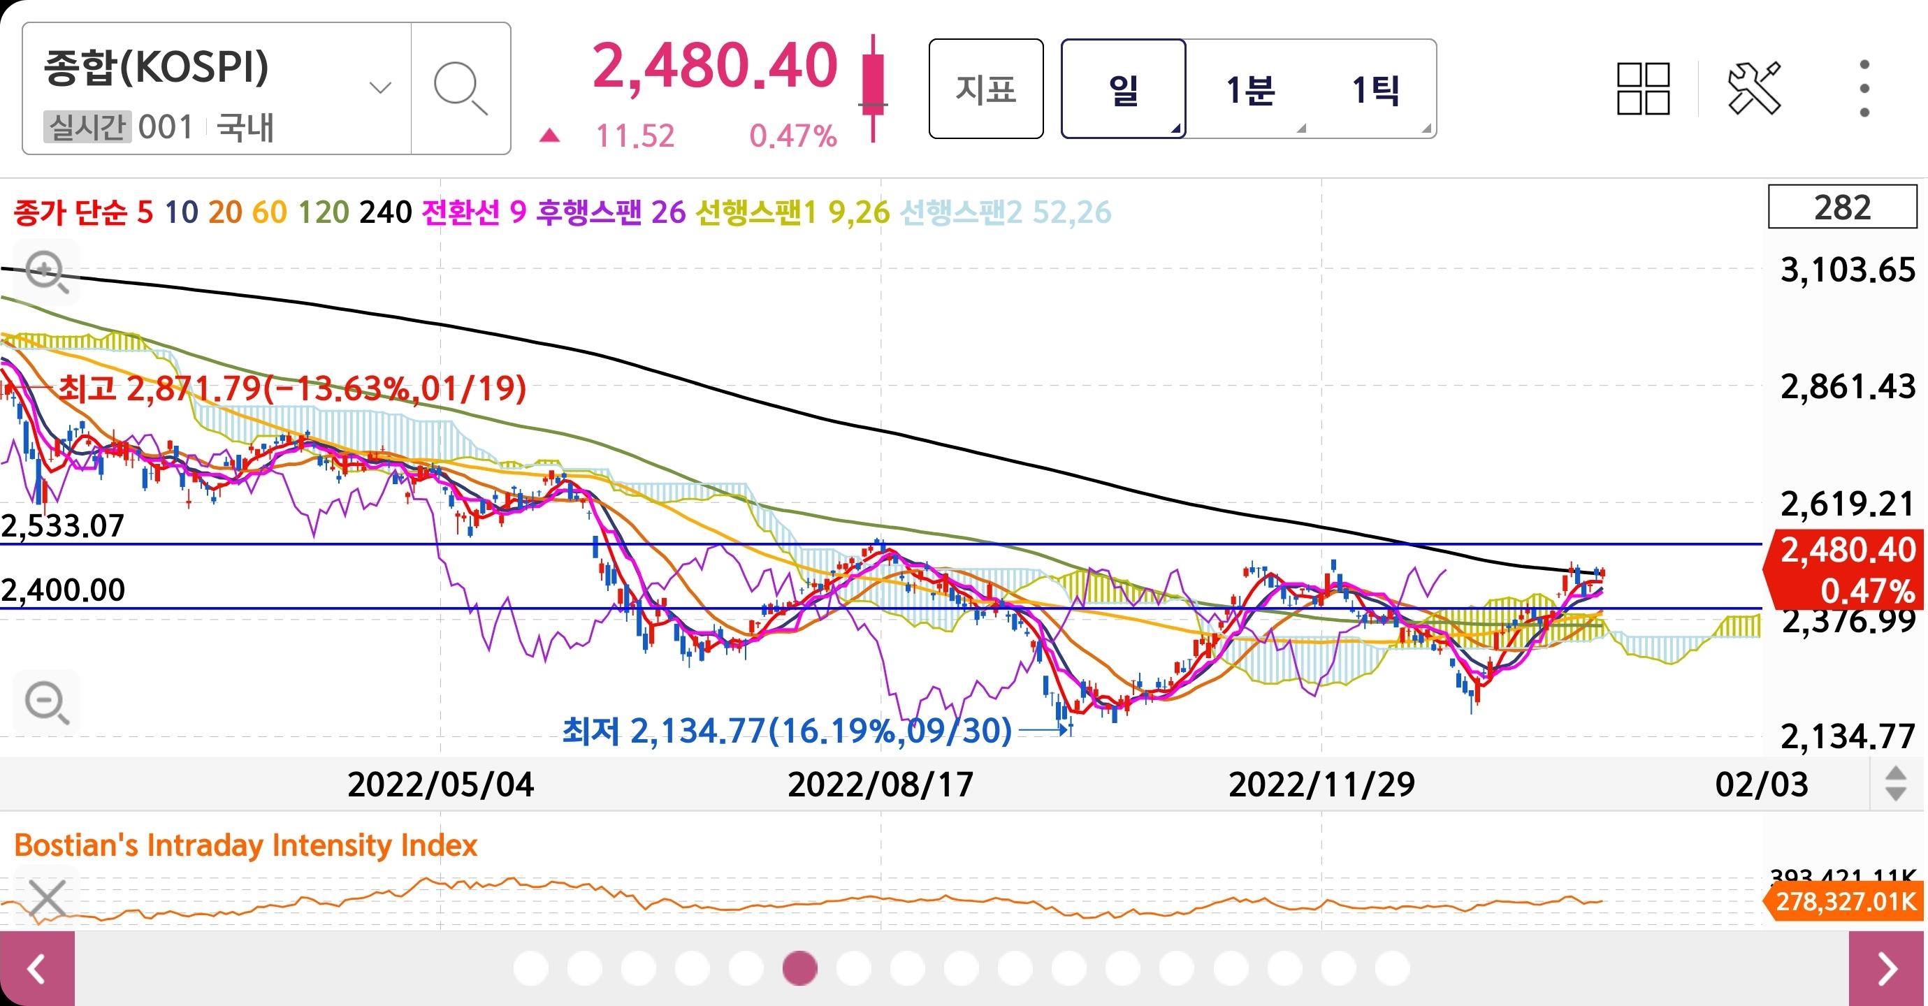Select the first page indicator dot
Viewport: 1928px width, 1006px height.
(x=530, y=968)
